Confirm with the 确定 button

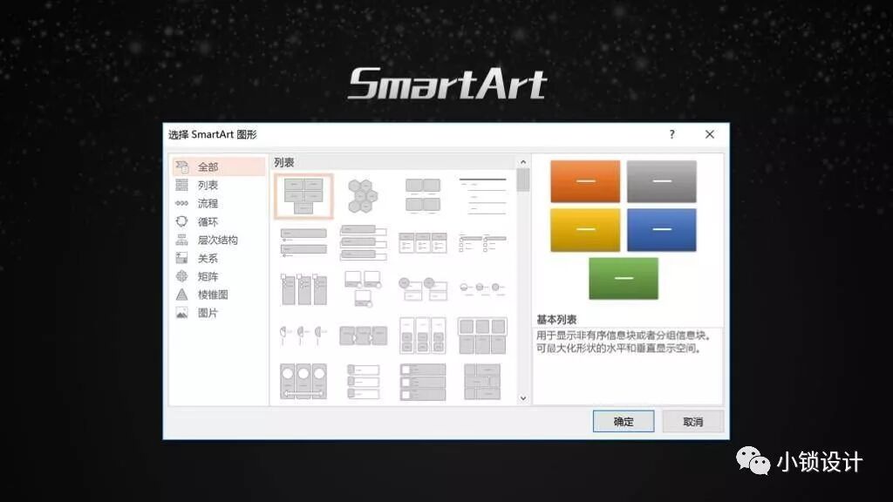(623, 421)
